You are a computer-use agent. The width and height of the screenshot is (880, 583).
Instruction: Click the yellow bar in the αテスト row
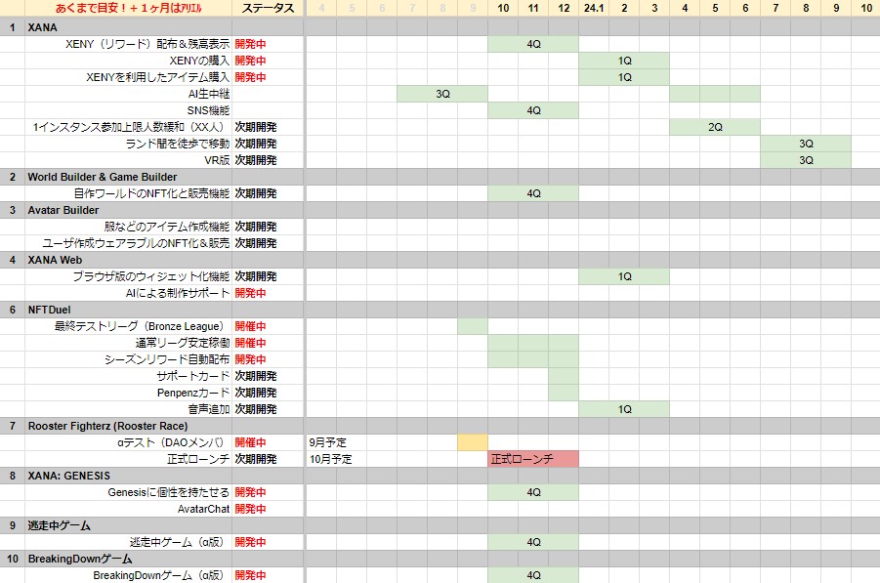tap(473, 442)
